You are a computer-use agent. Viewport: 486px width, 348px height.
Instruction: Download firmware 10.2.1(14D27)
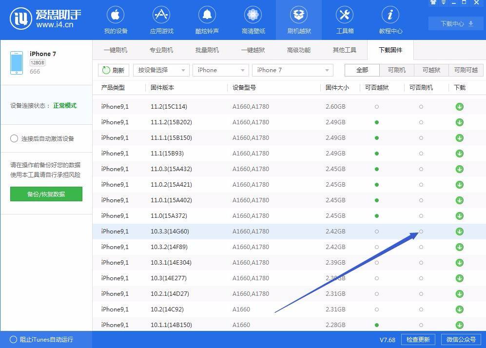coord(459,294)
